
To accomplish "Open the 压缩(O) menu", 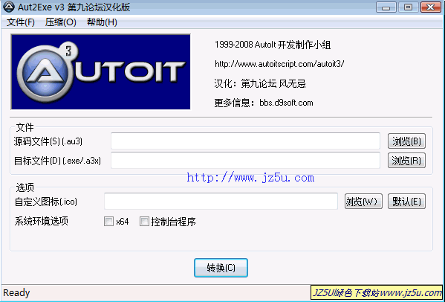I will [x=61, y=22].
